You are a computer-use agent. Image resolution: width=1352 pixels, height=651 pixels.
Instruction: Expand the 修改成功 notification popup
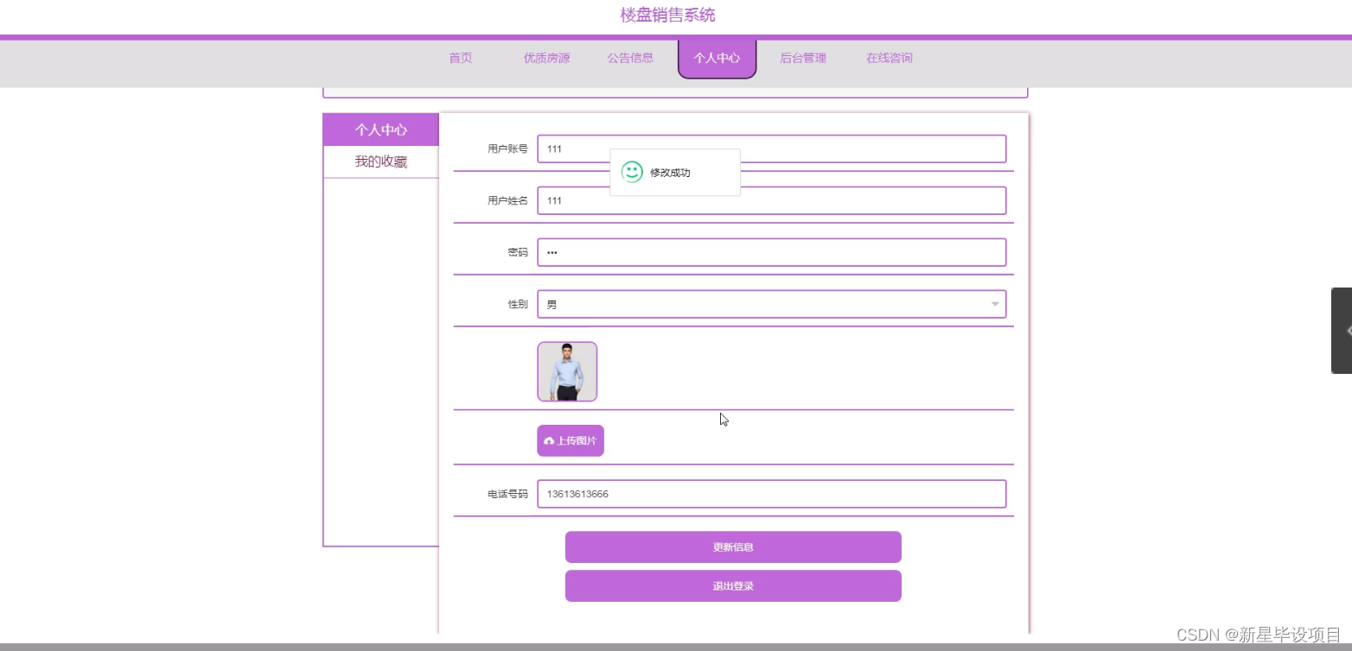(x=674, y=172)
